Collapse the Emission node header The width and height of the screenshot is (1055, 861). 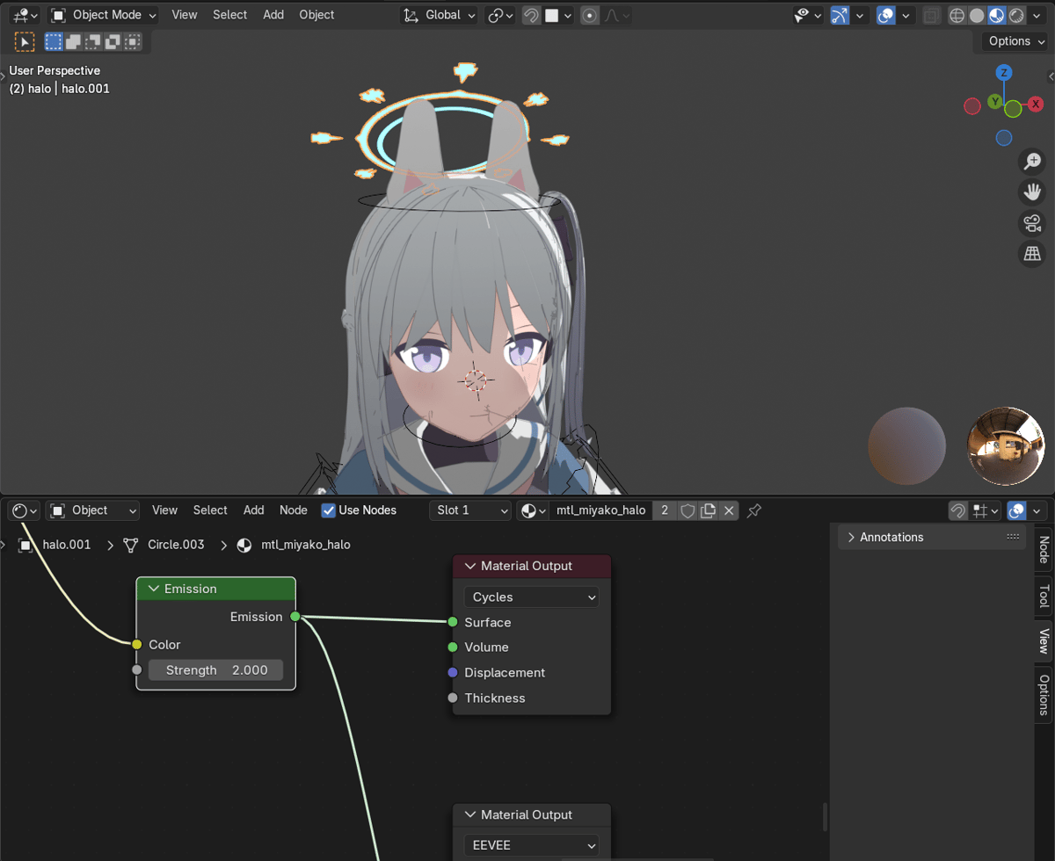(155, 589)
